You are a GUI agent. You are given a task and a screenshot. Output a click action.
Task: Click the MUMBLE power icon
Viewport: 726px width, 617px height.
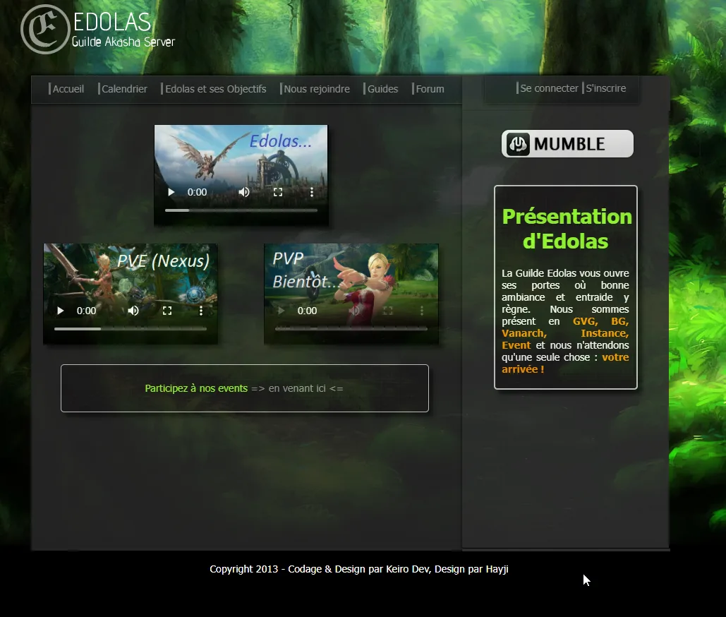[519, 143]
